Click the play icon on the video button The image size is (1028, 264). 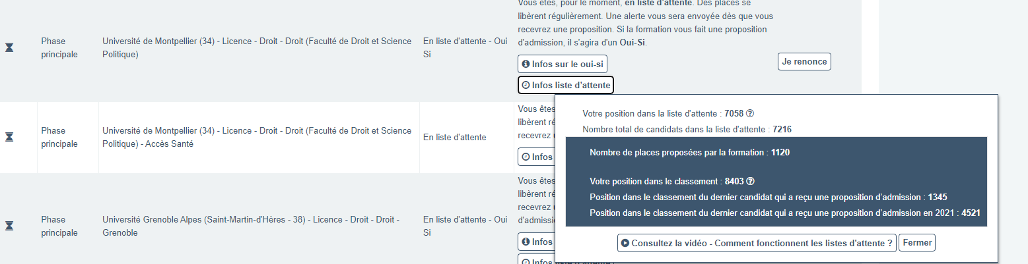[625, 243]
